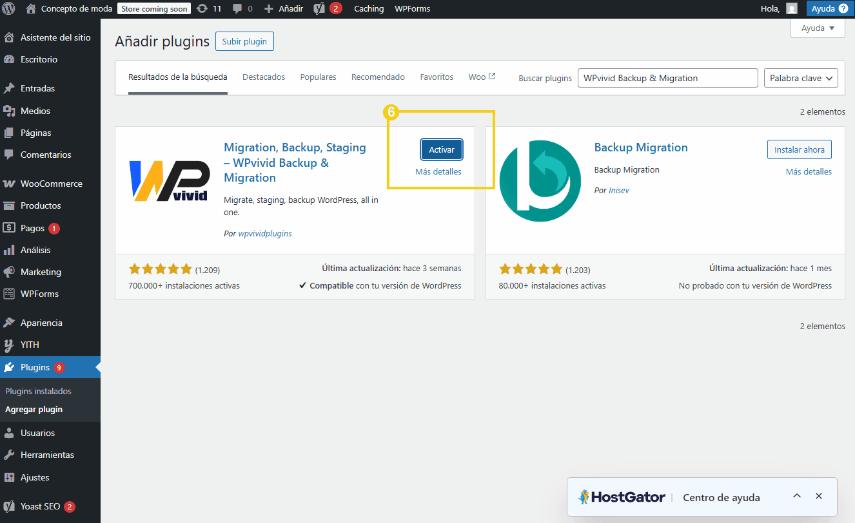855x523 pixels.
Task: Open the Woo external tab
Action: (x=482, y=77)
